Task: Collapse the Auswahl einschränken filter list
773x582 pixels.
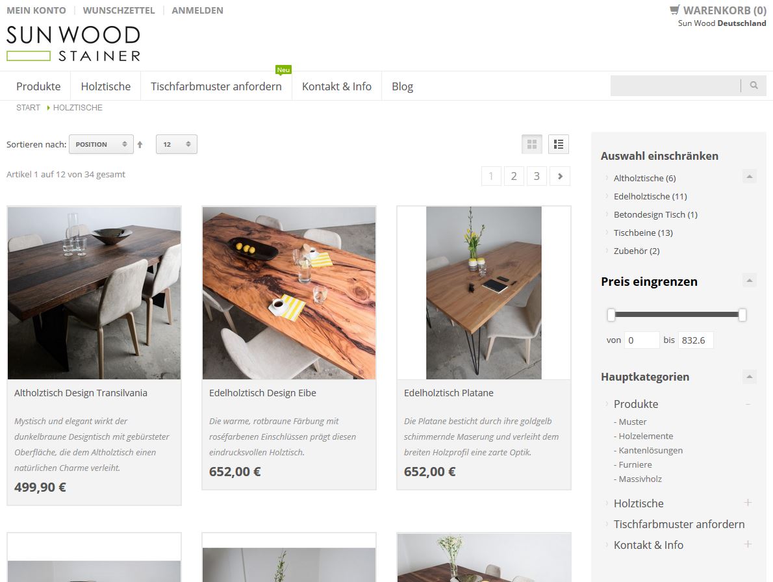Action: [x=750, y=177]
